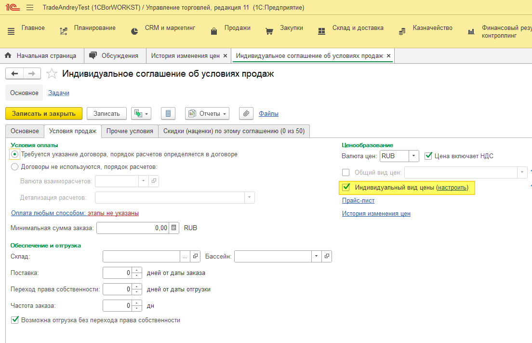The width and height of the screenshot is (532, 343).
Task: Click the paperclip attachment icon
Action: tap(246, 113)
